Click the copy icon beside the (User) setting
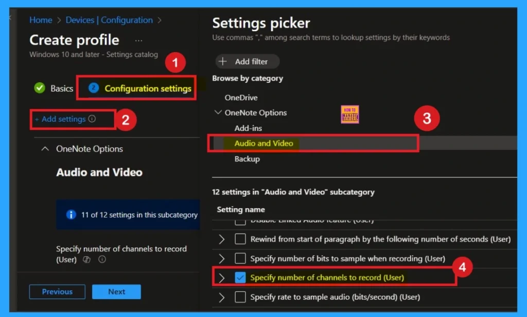The image size is (527, 317). tap(86, 259)
